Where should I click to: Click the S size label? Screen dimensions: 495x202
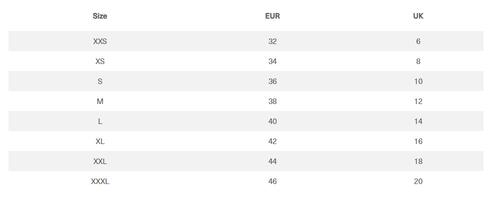click(x=100, y=81)
